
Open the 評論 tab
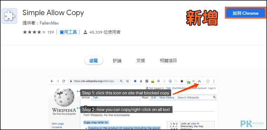117,61
